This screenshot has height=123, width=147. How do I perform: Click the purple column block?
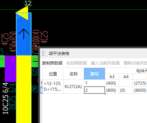(x=11, y=69)
